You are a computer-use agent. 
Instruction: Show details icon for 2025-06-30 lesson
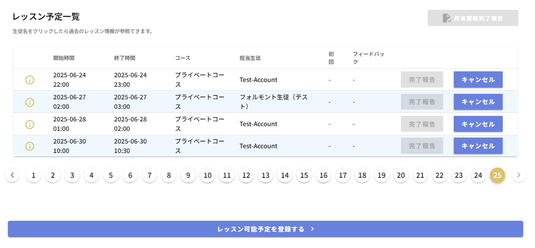point(30,146)
